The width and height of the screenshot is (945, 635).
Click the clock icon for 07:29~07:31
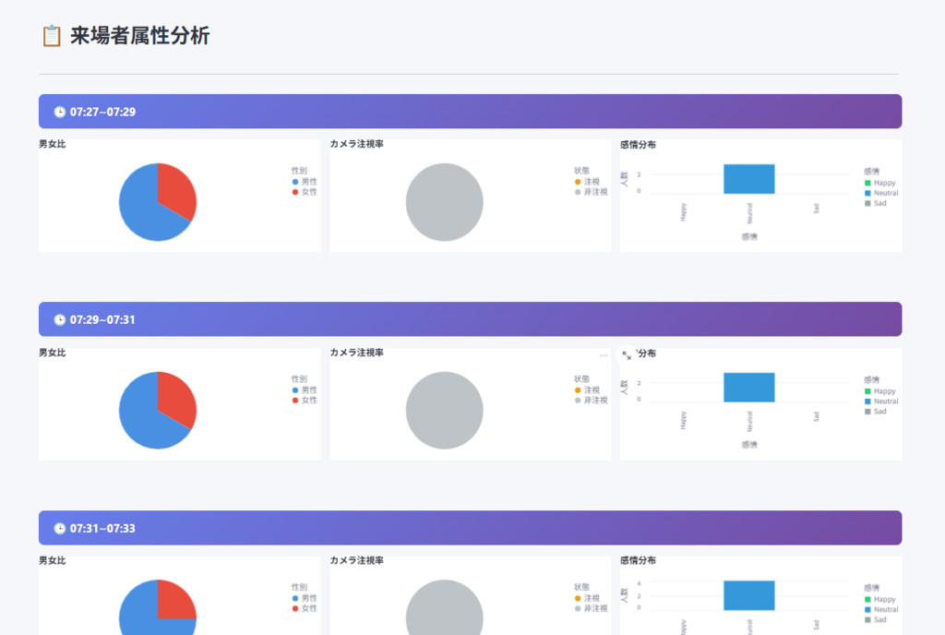tap(59, 320)
